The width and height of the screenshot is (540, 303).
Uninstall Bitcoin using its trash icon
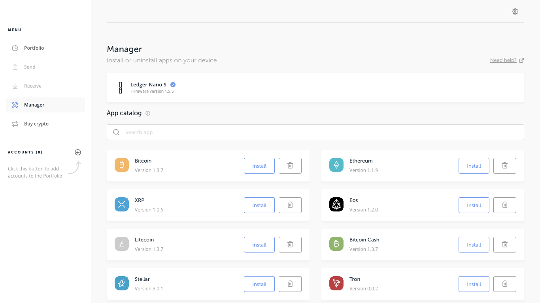290,166
